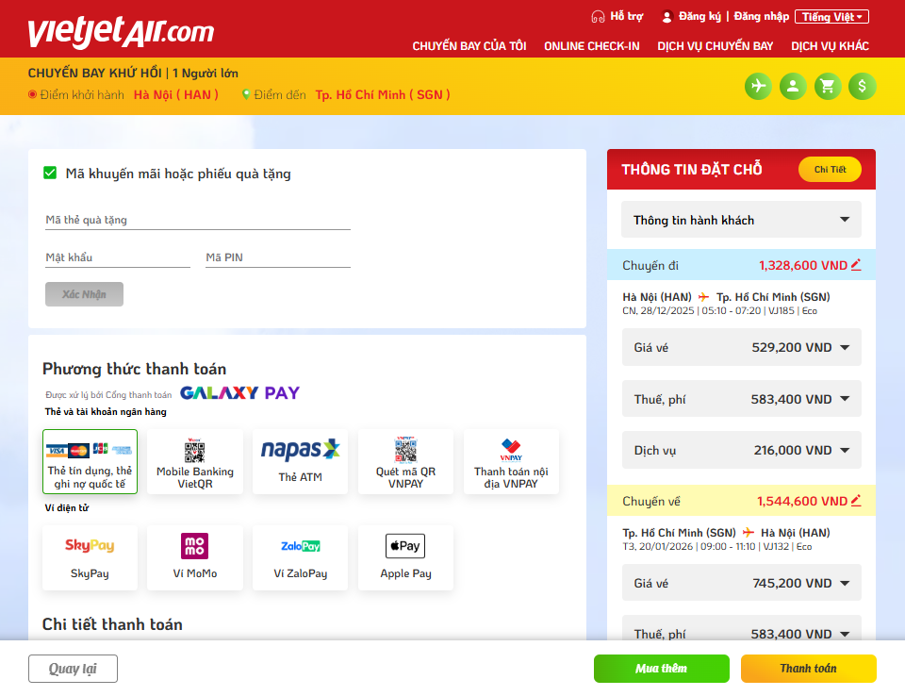Go to Chuyến bay của tôi menu
Image resolution: width=905 pixels, height=696 pixels.
pos(469,46)
